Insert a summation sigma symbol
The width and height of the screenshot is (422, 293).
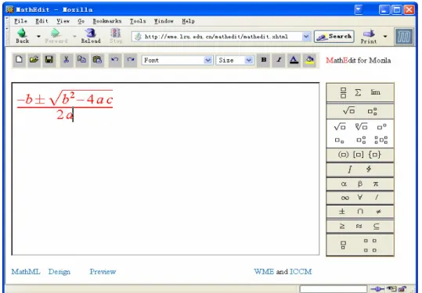pyautogui.click(x=358, y=93)
